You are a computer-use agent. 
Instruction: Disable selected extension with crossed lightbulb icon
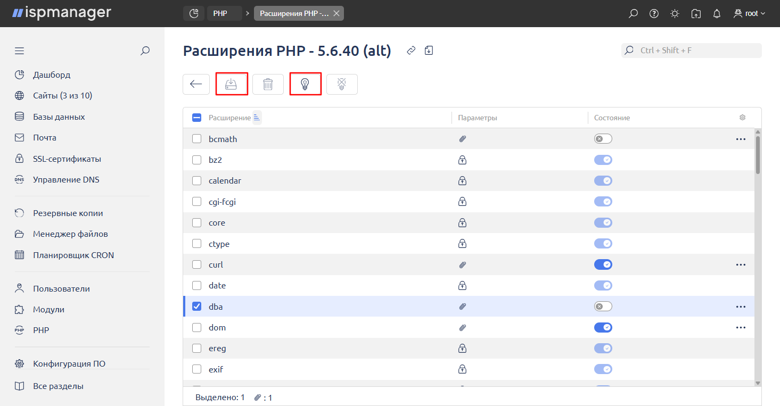(342, 84)
